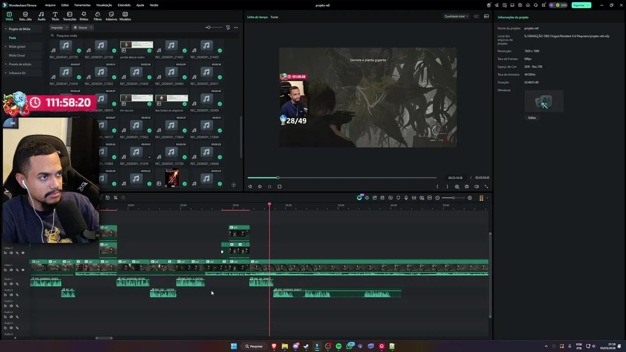The image size is (626, 352).
Task: Mute the Áudio 1 track
Action: click(11, 284)
